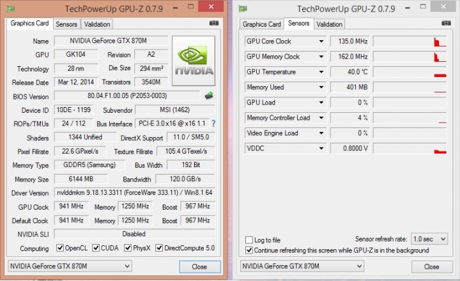The width and height of the screenshot is (460, 281).
Task: Click the 40.0 °C temperature reading
Action: tap(349, 72)
